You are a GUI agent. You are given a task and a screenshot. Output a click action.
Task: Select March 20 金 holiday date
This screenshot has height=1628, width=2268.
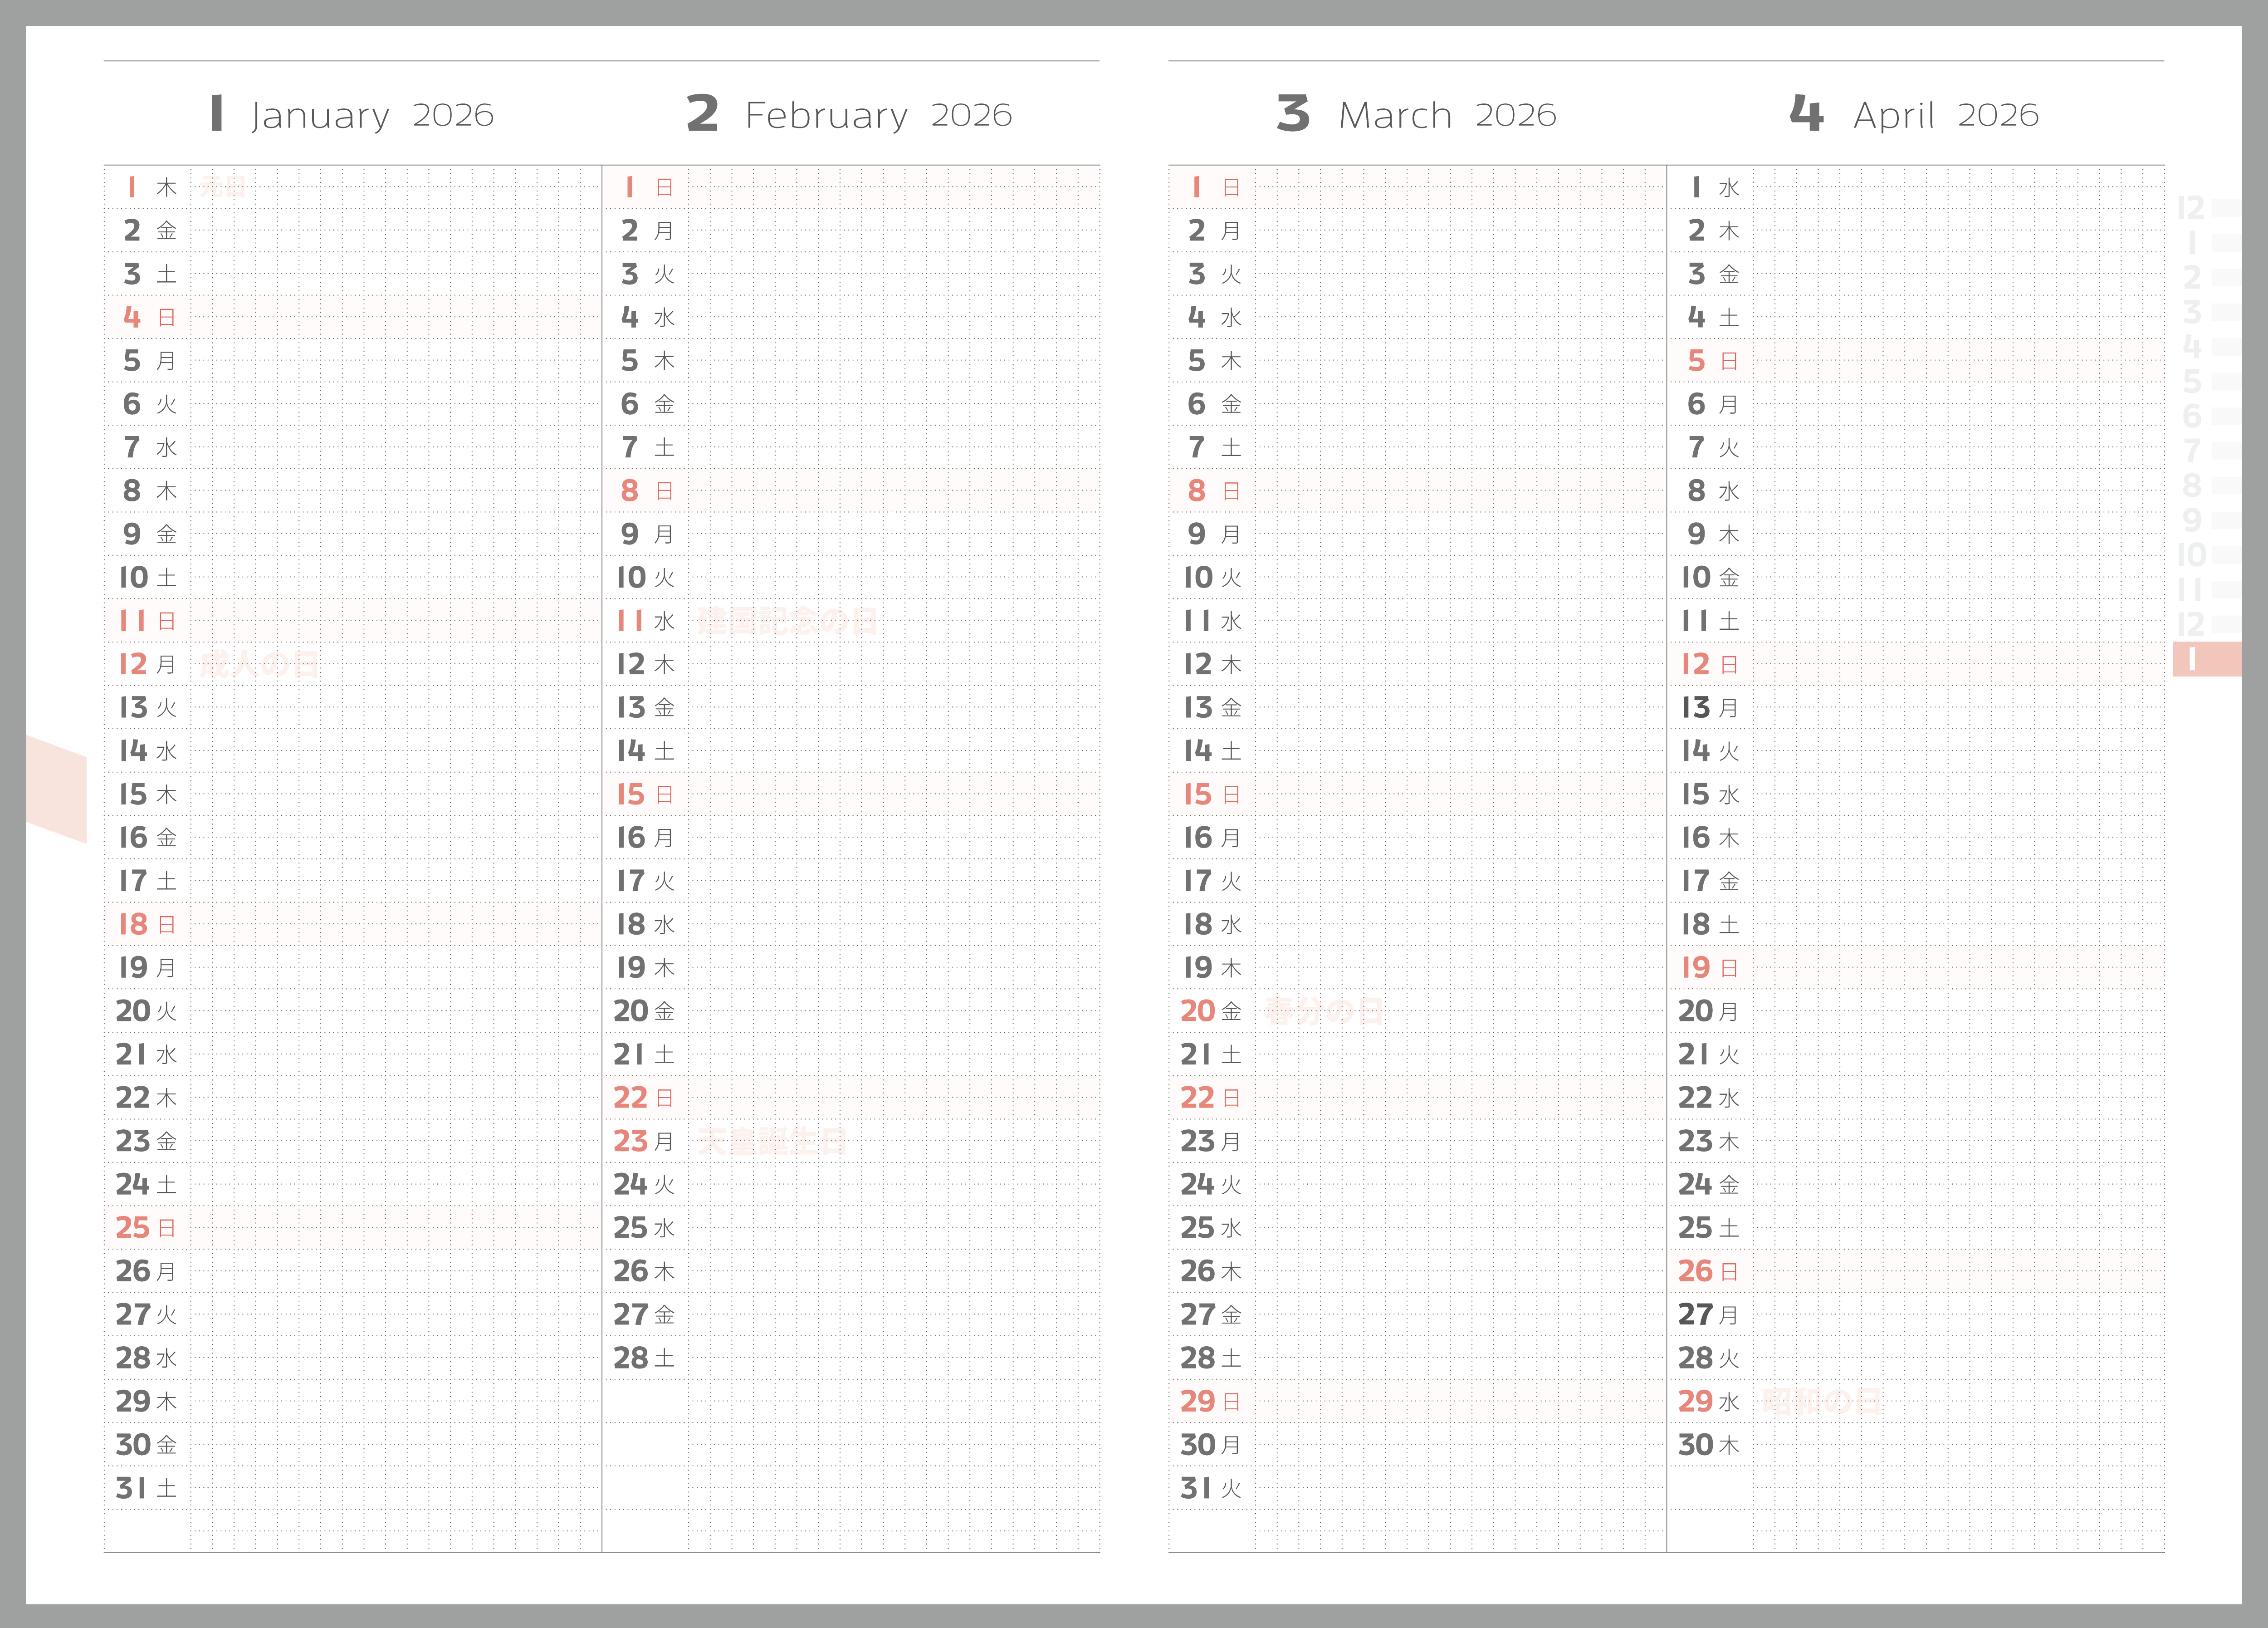(1212, 1011)
